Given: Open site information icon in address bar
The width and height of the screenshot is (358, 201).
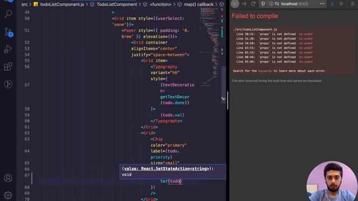Looking at the screenshot, I should [x=271, y=4].
